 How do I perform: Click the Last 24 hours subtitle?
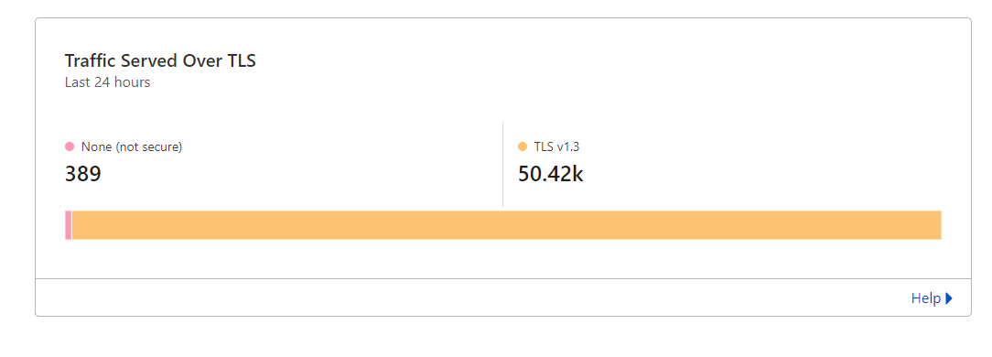(108, 82)
